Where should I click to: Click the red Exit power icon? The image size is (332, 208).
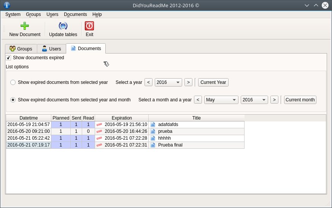[89, 26]
